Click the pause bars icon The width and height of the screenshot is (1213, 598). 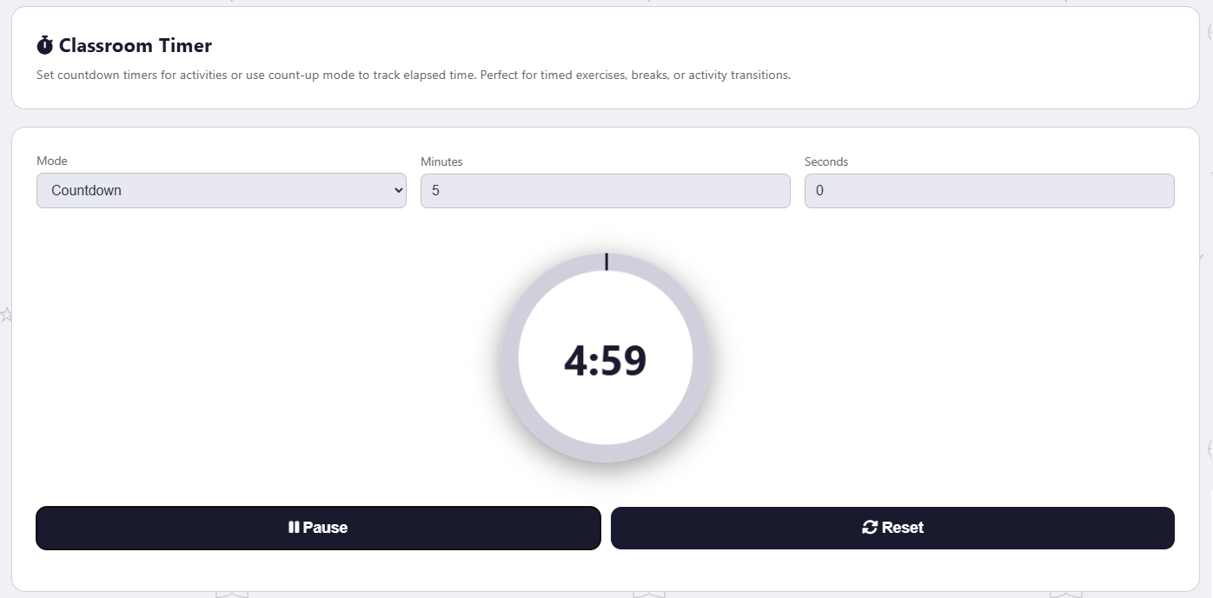point(294,528)
